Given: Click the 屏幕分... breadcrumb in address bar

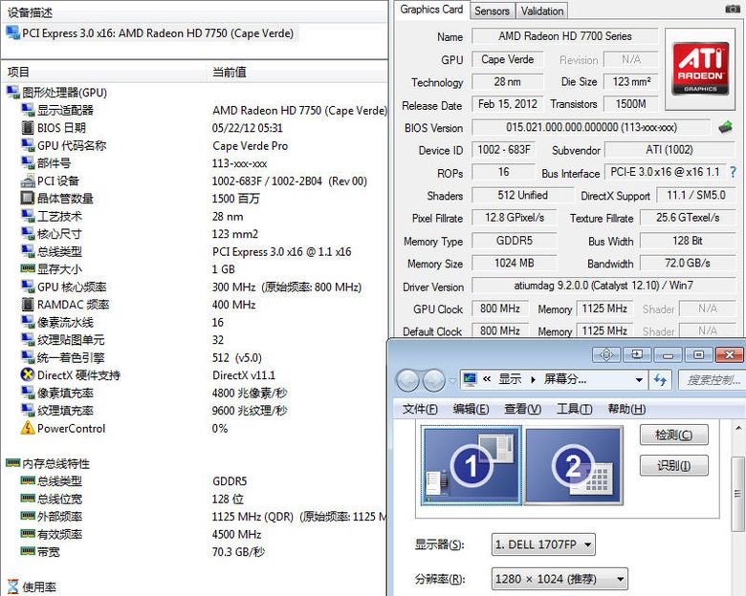Looking at the screenshot, I should pyautogui.click(x=564, y=379).
